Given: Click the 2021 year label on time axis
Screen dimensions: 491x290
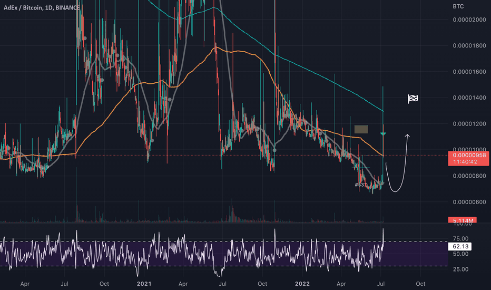Looking at the screenshot, I should click(144, 284).
